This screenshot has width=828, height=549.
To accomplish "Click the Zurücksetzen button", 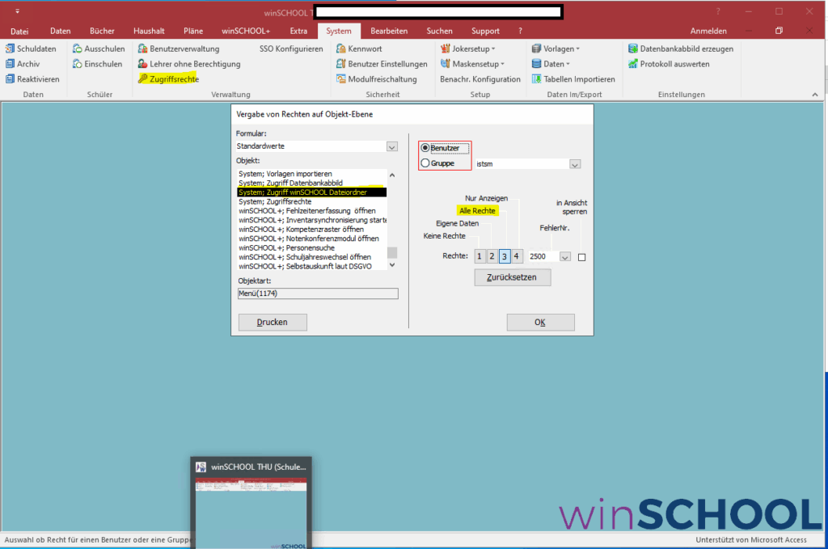I will tap(512, 277).
